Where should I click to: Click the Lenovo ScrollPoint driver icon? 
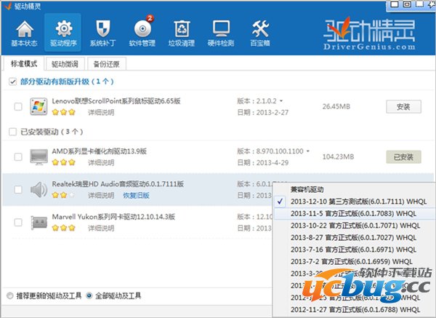(39, 106)
